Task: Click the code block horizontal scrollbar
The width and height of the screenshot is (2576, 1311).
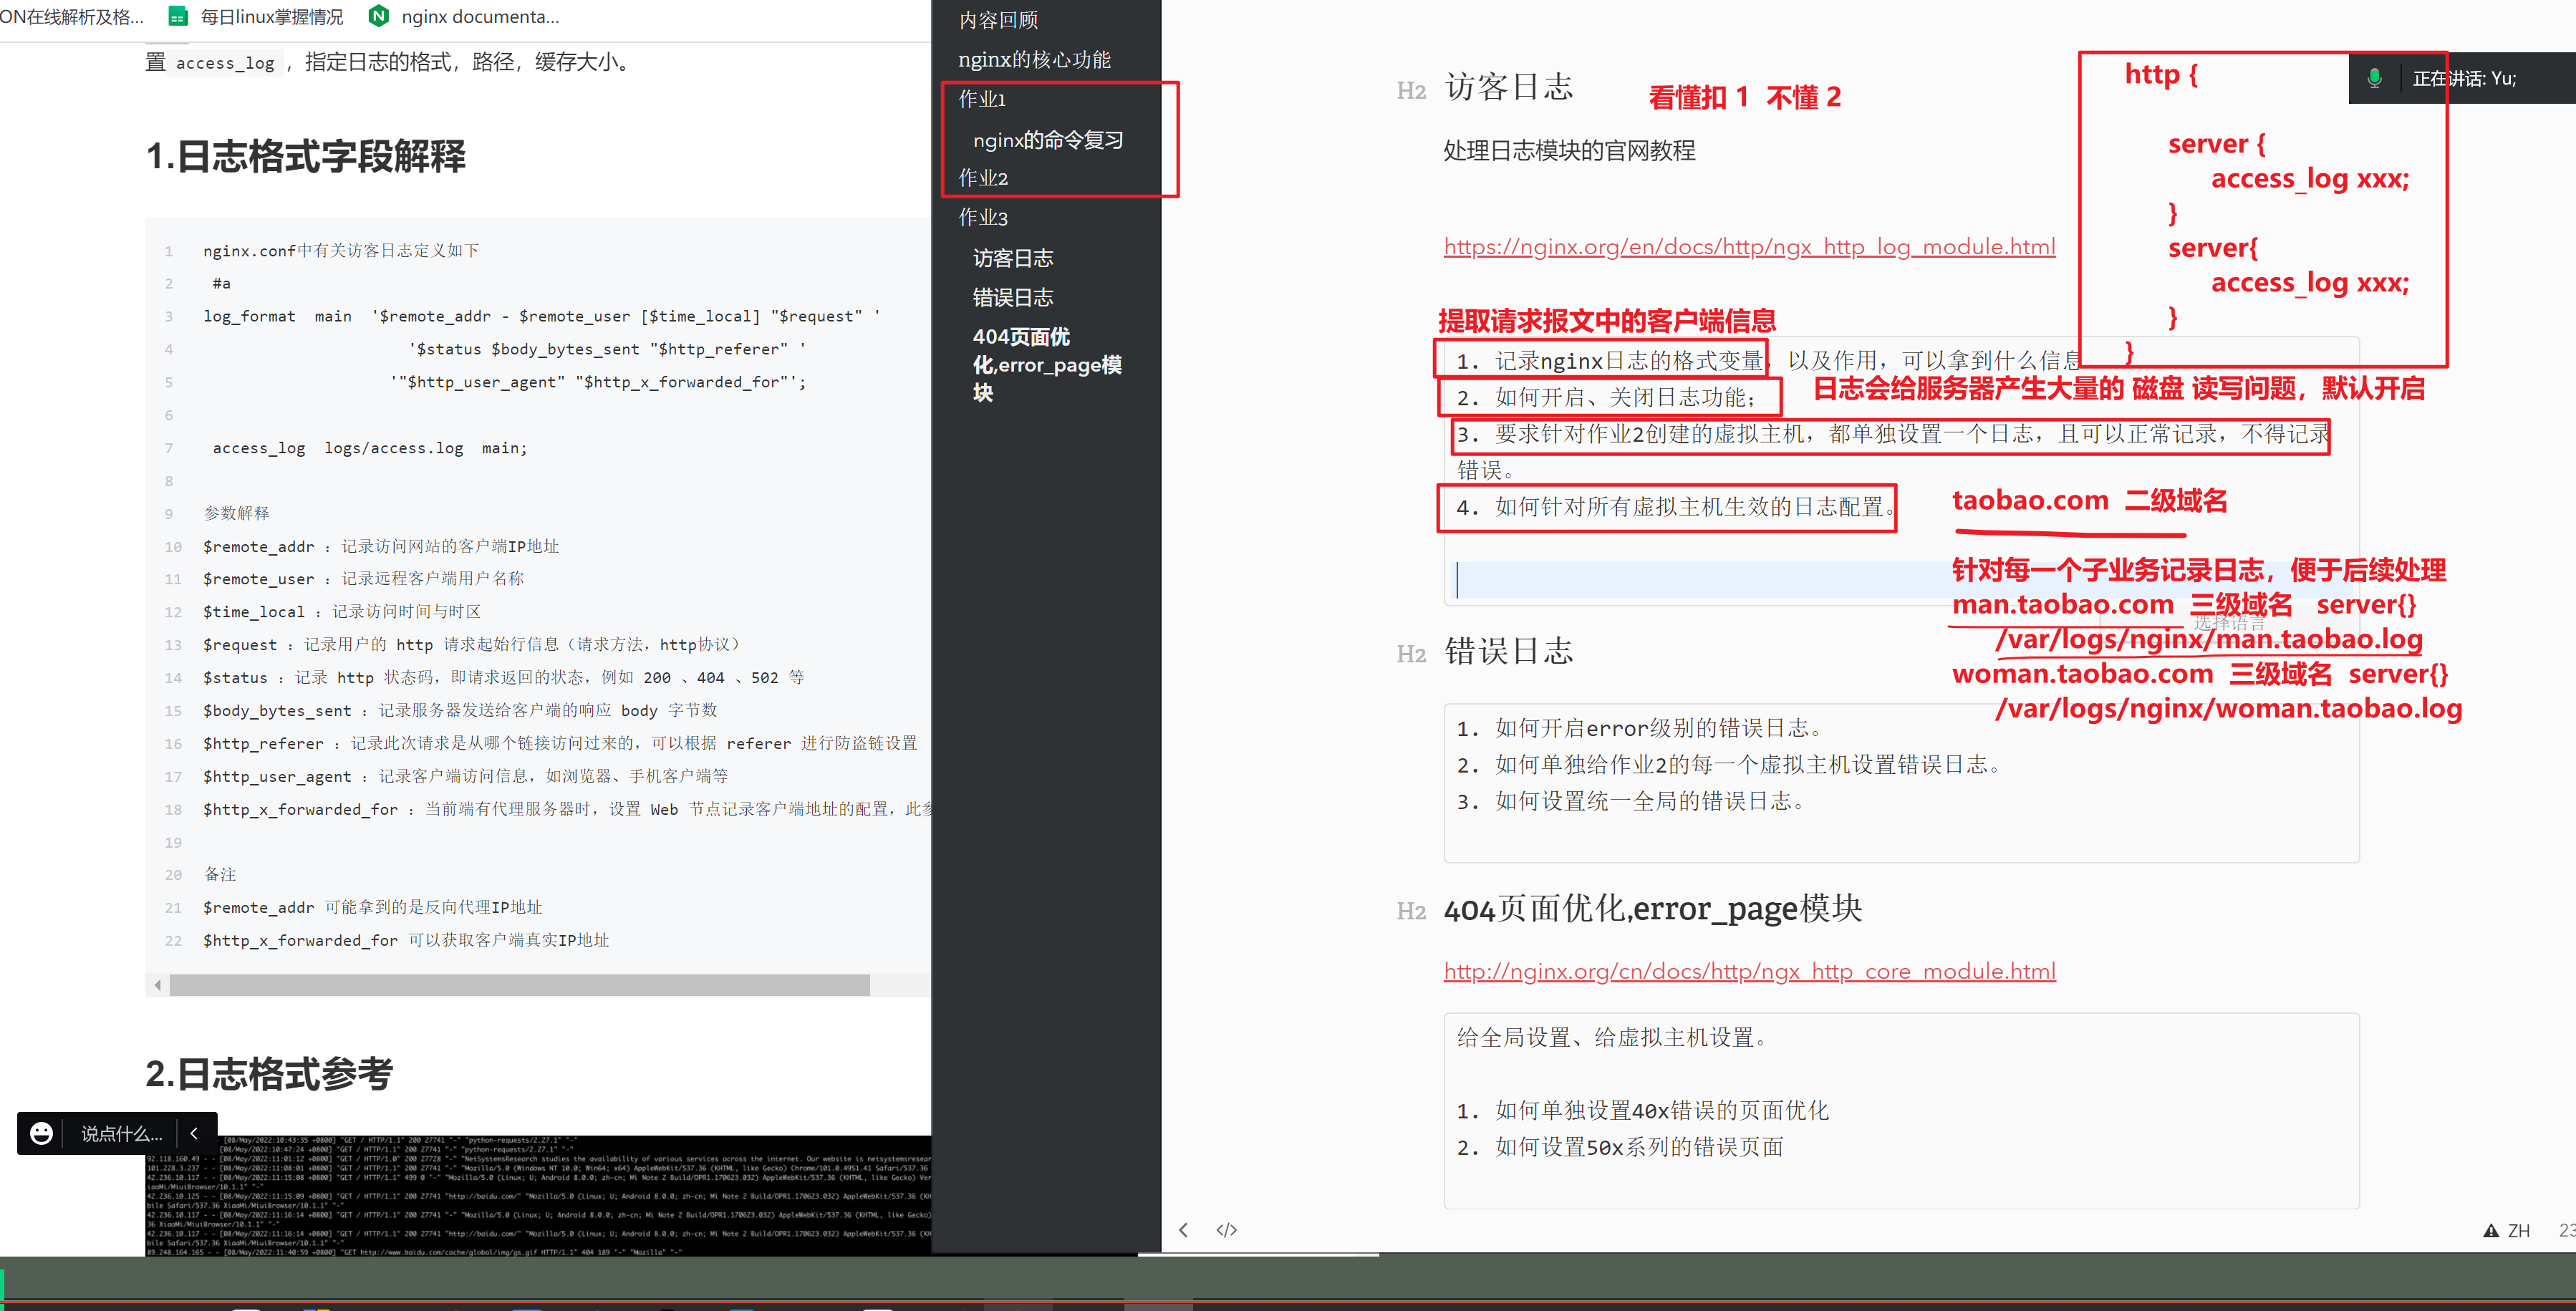Action: (x=519, y=985)
